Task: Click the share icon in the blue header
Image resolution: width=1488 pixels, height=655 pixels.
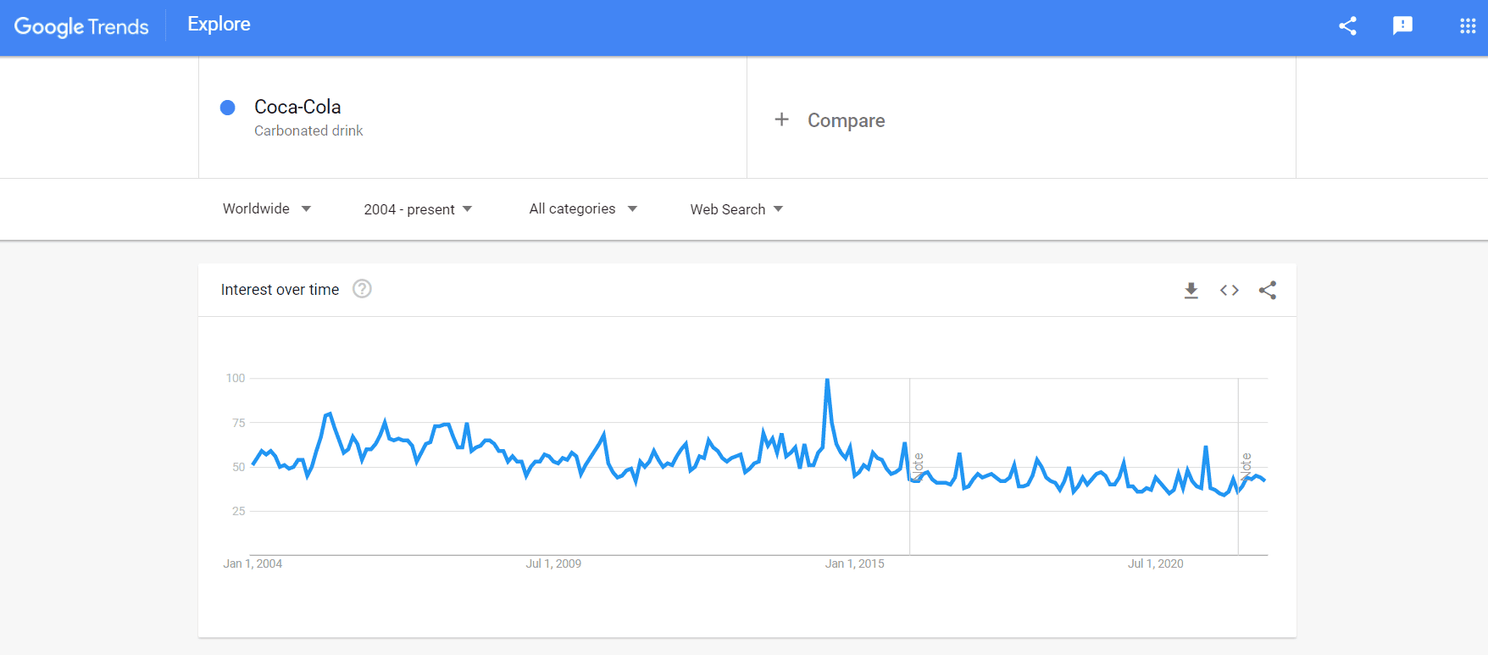Action: point(1347,26)
